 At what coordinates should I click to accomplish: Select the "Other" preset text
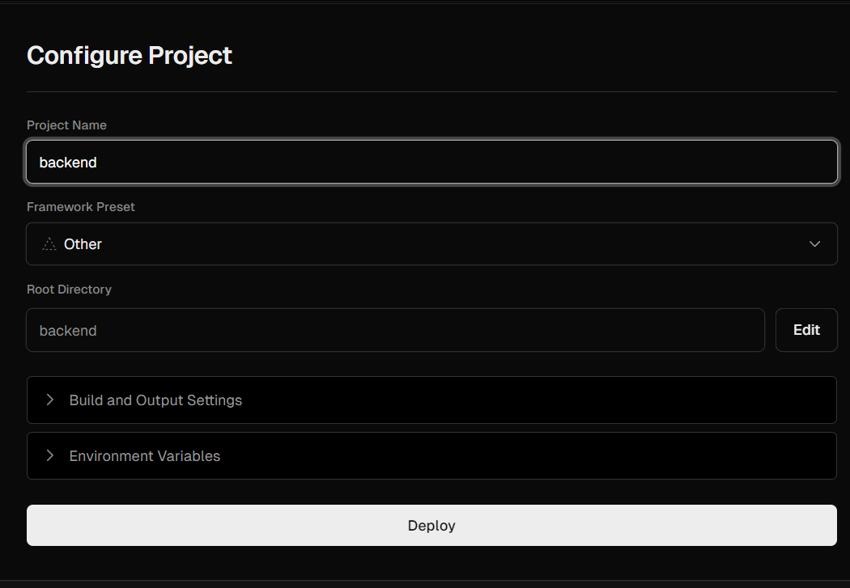[83, 244]
